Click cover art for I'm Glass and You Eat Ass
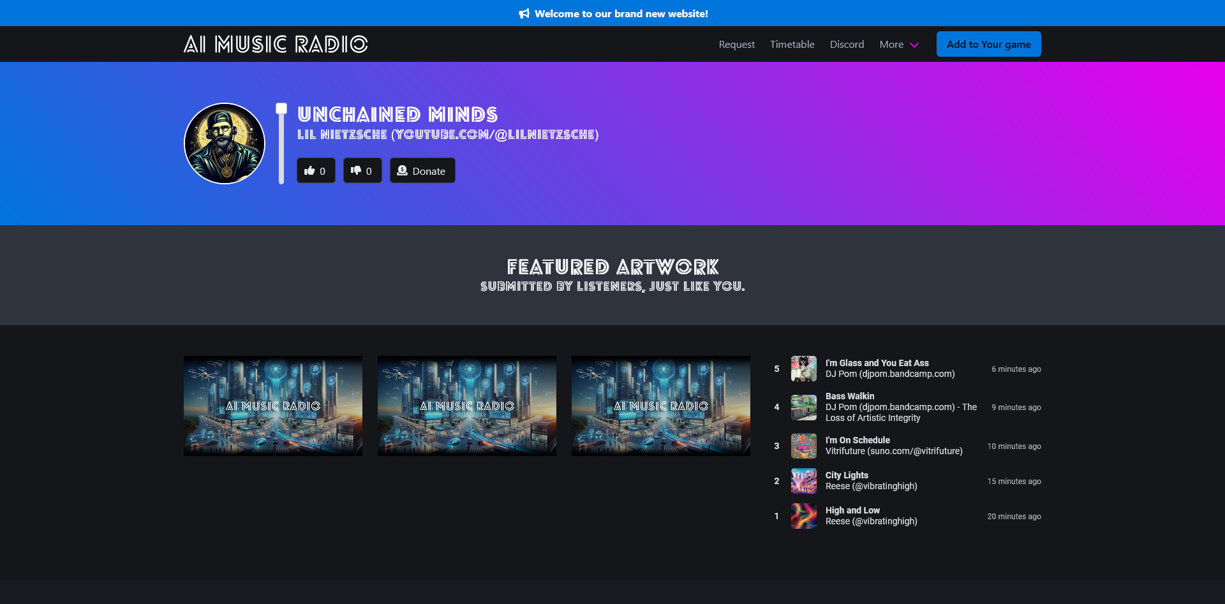 (x=804, y=369)
